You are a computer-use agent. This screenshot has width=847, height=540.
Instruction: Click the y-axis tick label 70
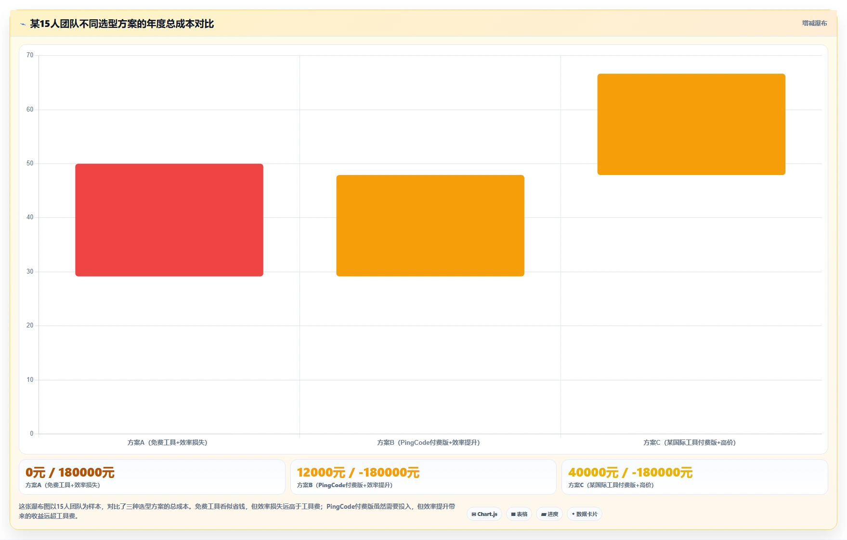click(x=30, y=55)
